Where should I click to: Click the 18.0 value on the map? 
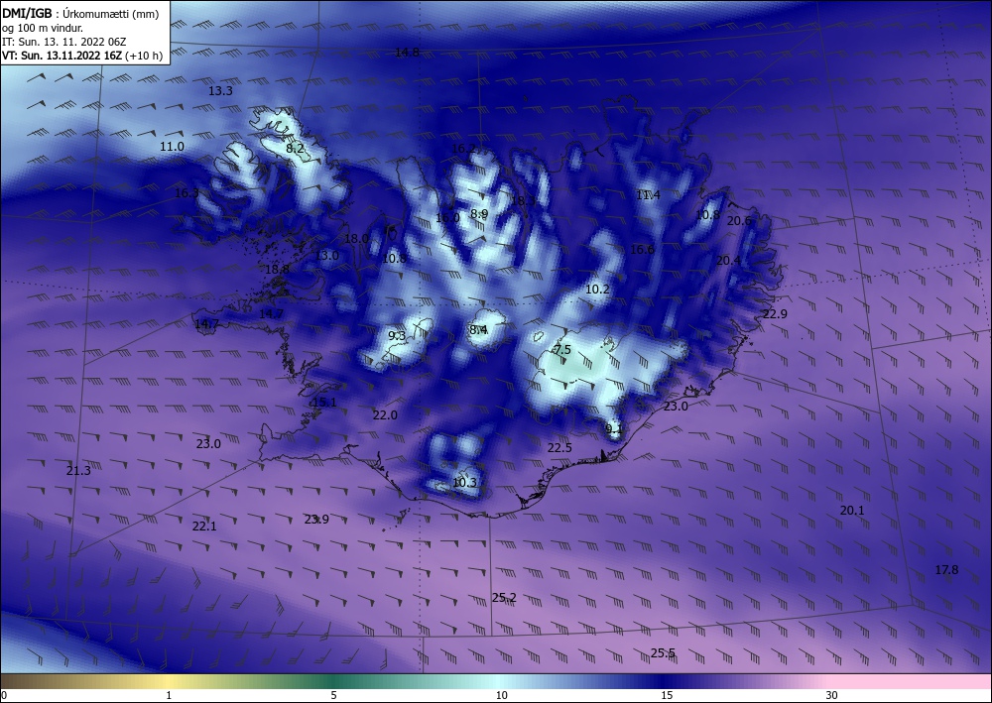pos(356,239)
